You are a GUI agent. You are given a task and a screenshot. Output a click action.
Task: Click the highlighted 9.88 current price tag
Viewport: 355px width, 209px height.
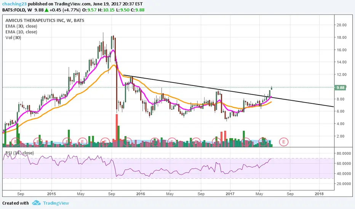pos(340,88)
